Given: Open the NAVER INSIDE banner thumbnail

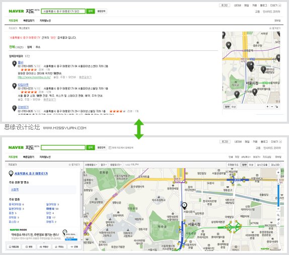Looking at the screenshot, I should pos(70,235).
